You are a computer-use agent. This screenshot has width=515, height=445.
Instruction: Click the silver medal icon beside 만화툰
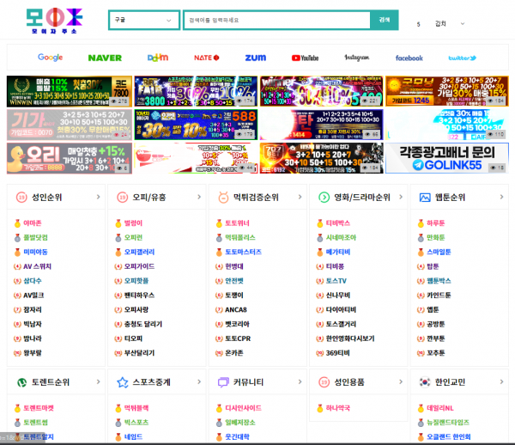(421, 238)
